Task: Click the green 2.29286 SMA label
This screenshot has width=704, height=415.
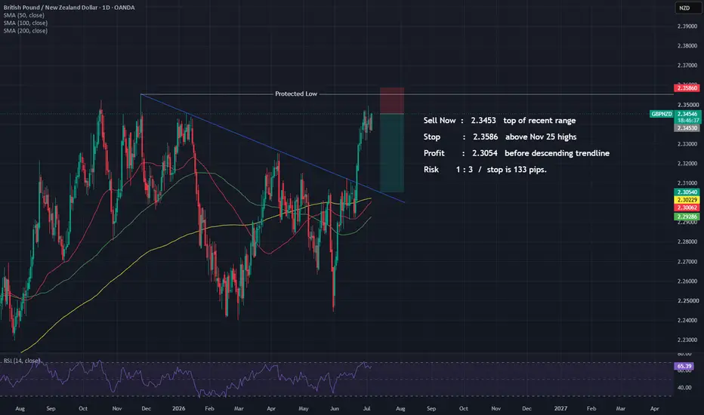Action: point(687,217)
